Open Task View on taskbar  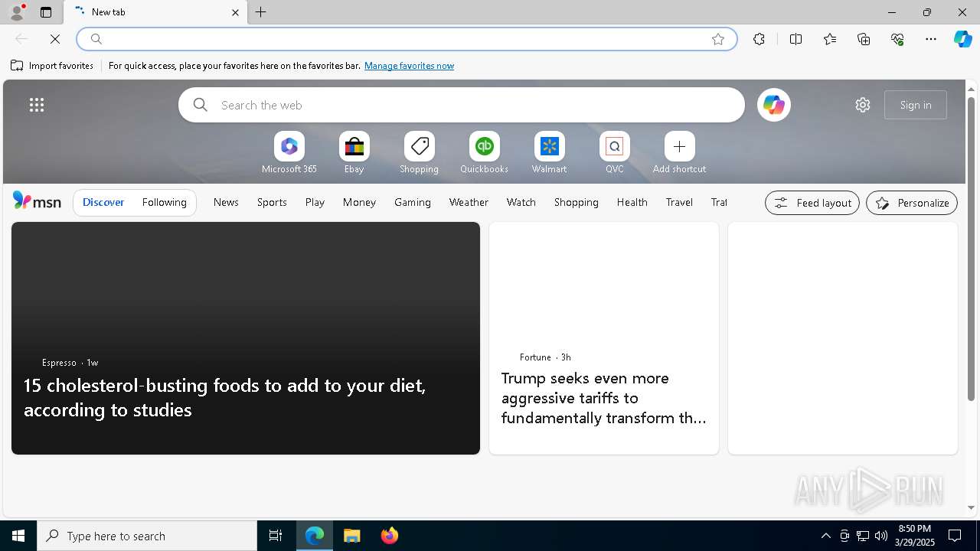pyautogui.click(x=276, y=536)
